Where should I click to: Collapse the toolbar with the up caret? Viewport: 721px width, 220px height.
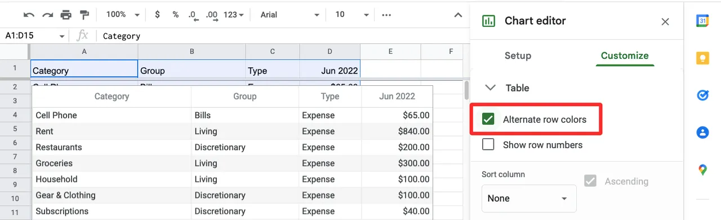coord(458,15)
